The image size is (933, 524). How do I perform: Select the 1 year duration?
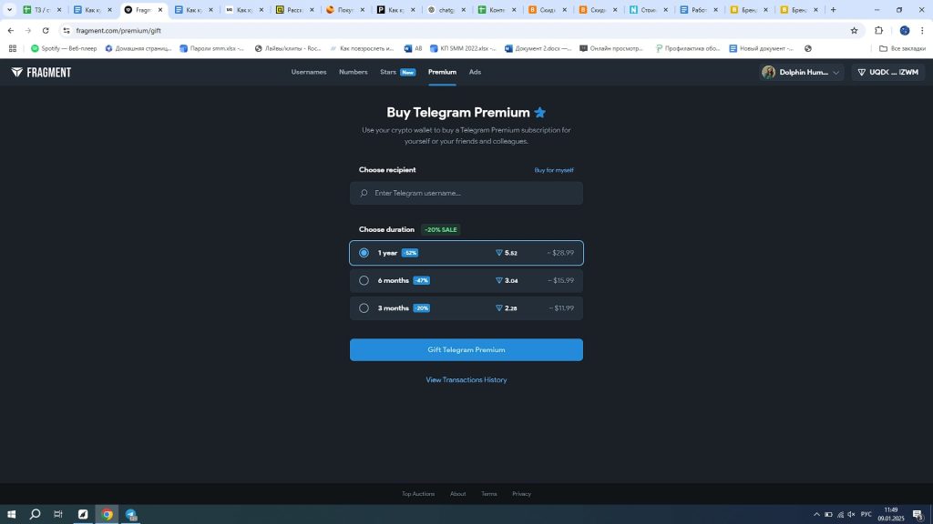[x=466, y=253]
